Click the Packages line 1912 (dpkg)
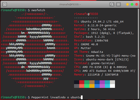The width and height of the screenshot is (140, 100). (104, 33)
